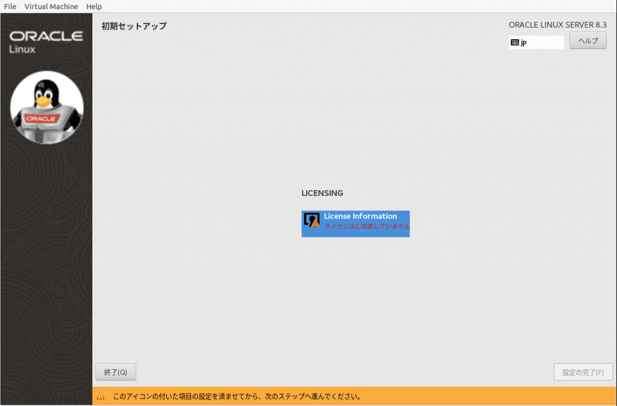
Task: Open the Help menu in menu bar
Action: tap(94, 7)
